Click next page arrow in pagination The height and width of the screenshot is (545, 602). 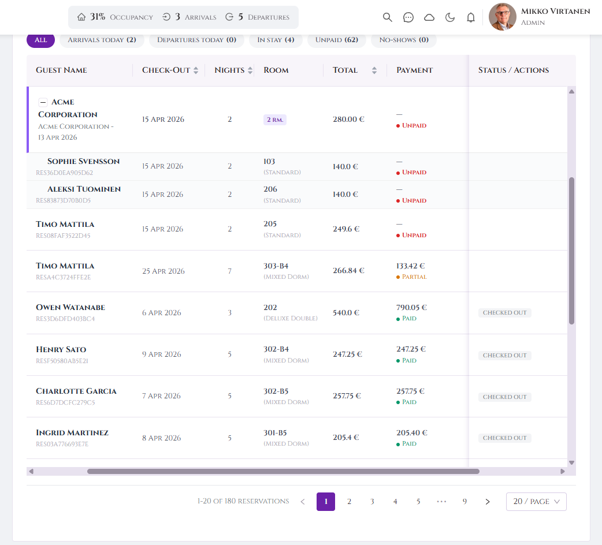pyautogui.click(x=488, y=502)
